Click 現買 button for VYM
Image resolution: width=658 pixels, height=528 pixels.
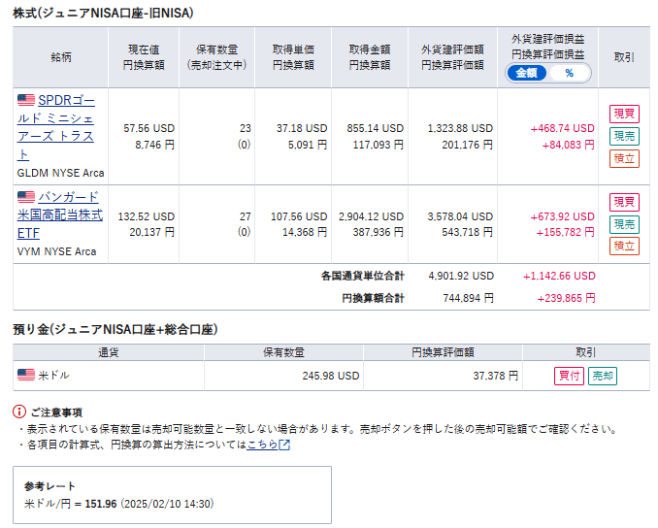coord(624,202)
